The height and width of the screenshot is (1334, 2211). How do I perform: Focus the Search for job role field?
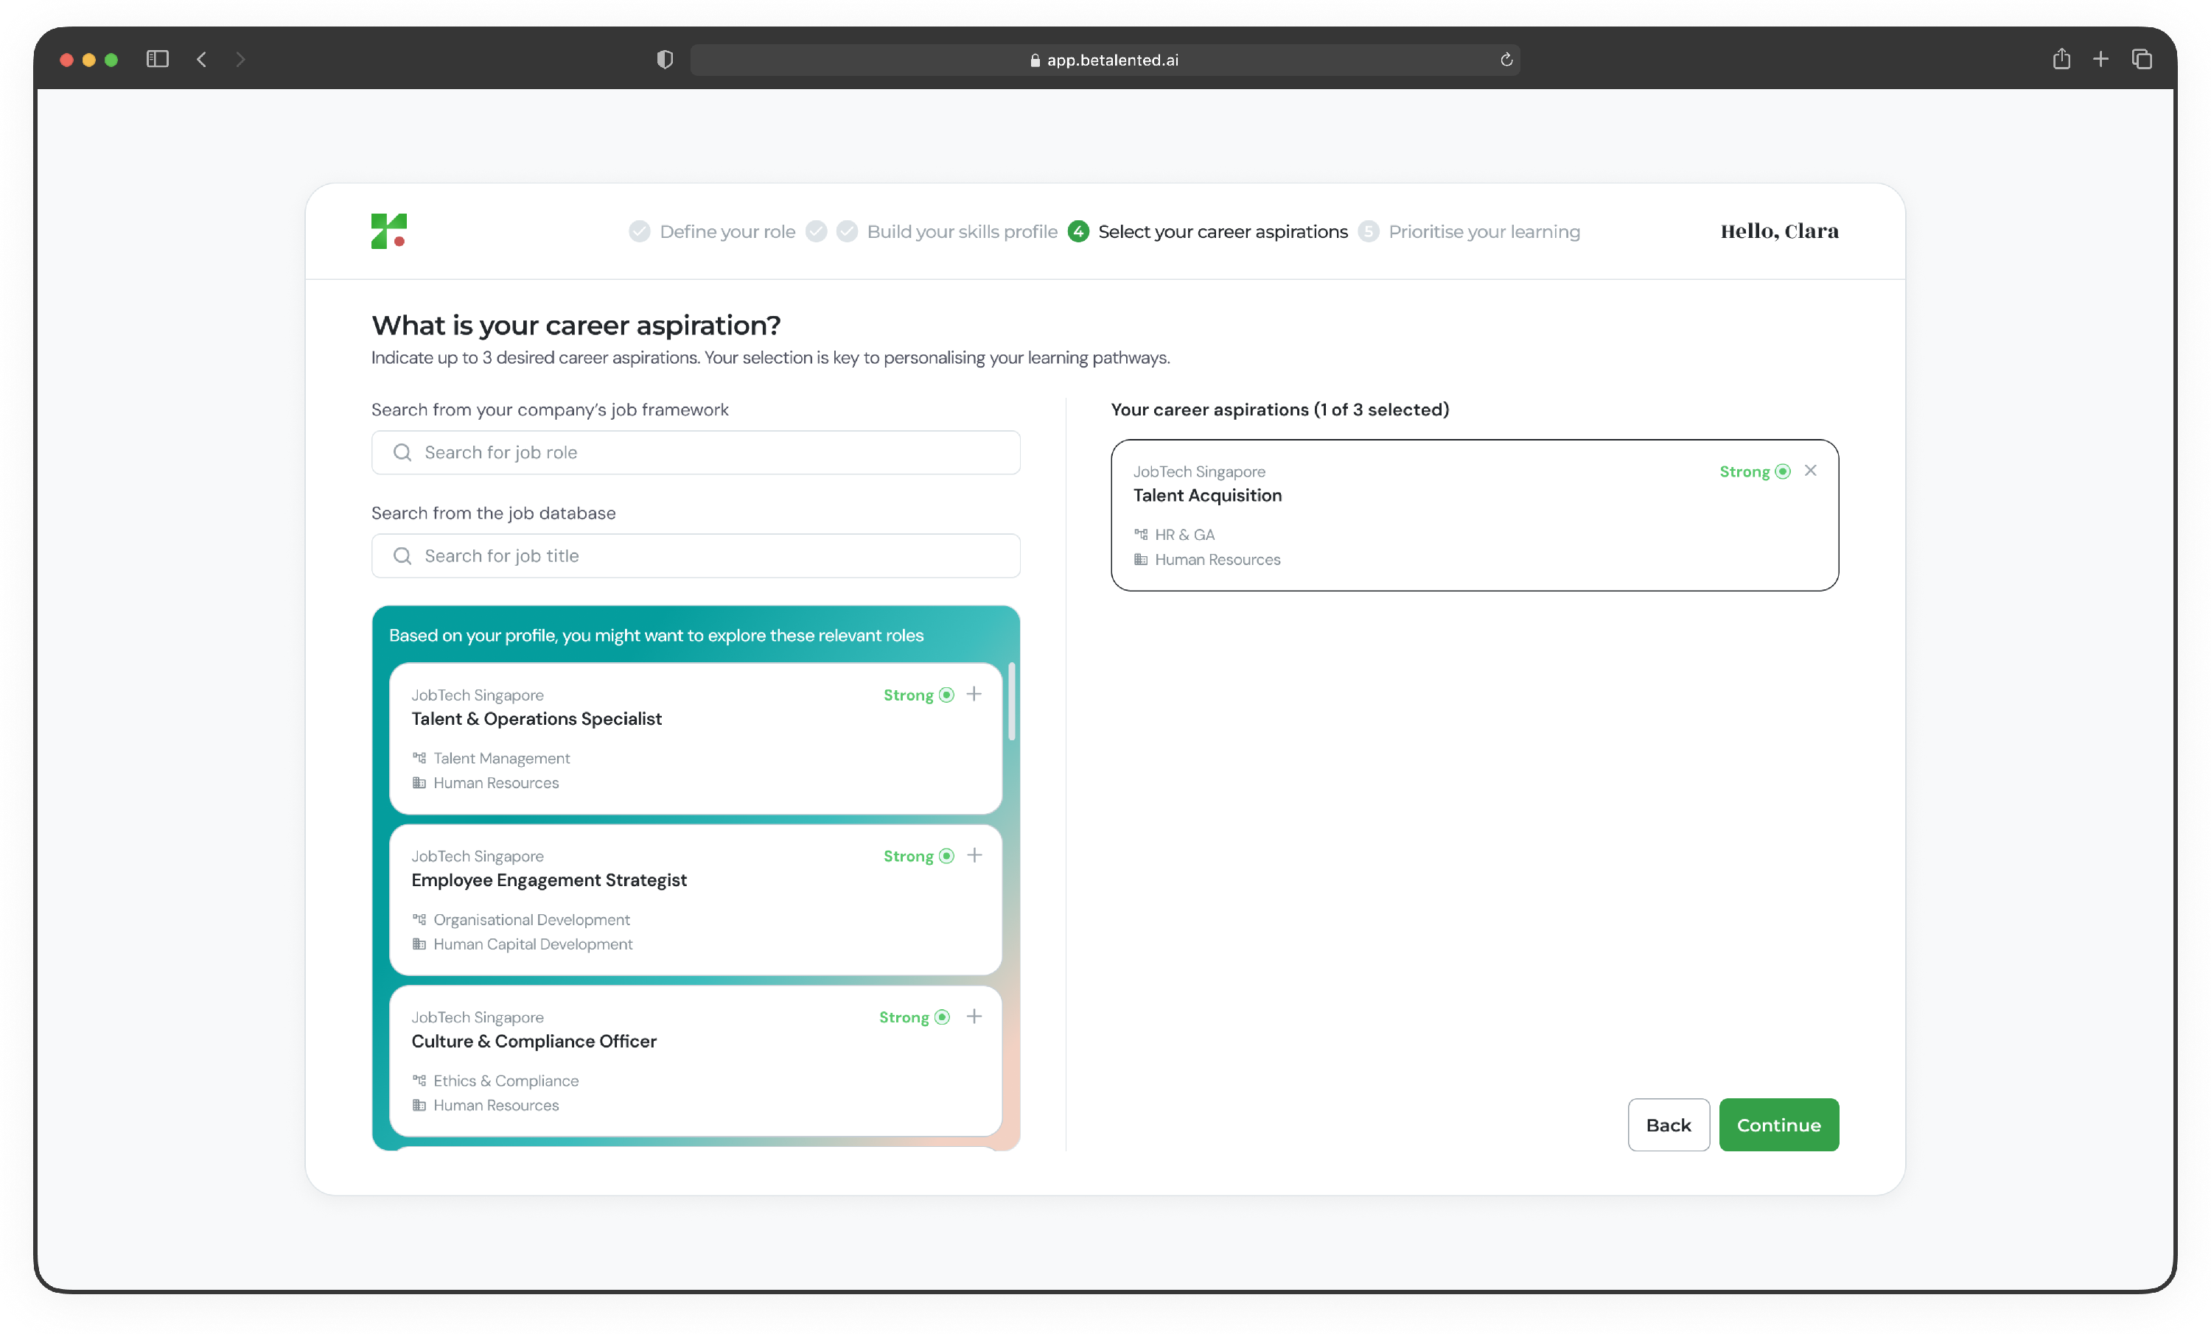click(x=696, y=453)
